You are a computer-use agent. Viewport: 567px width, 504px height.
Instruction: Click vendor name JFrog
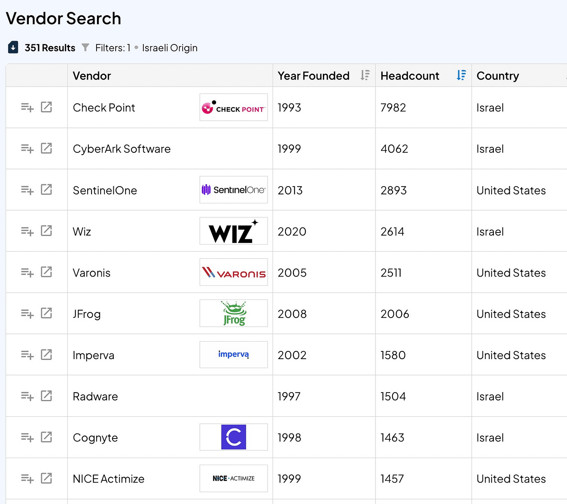[86, 314]
